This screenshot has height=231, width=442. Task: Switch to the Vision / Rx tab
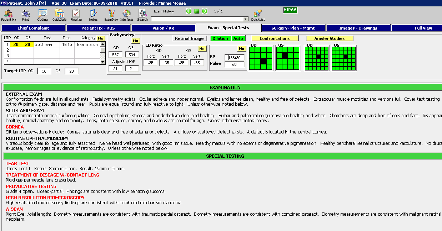coord(163,28)
